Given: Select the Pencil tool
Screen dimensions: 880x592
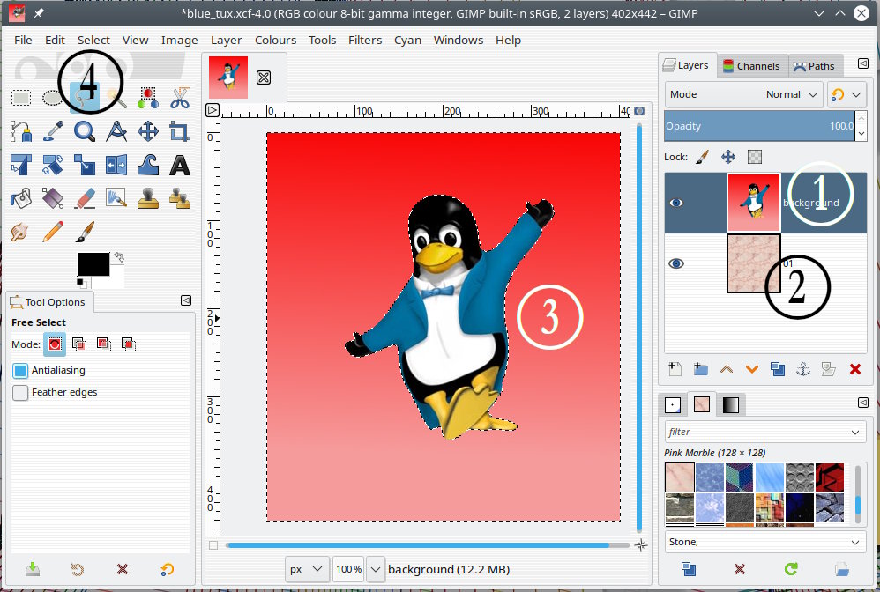Looking at the screenshot, I should (x=53, y=232).
